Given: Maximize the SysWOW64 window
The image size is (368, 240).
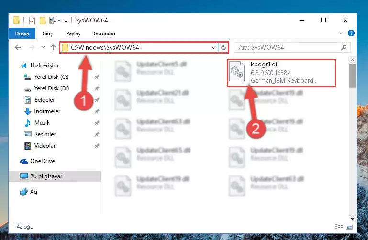Looking at the screenshot, I should click(323, 21).
